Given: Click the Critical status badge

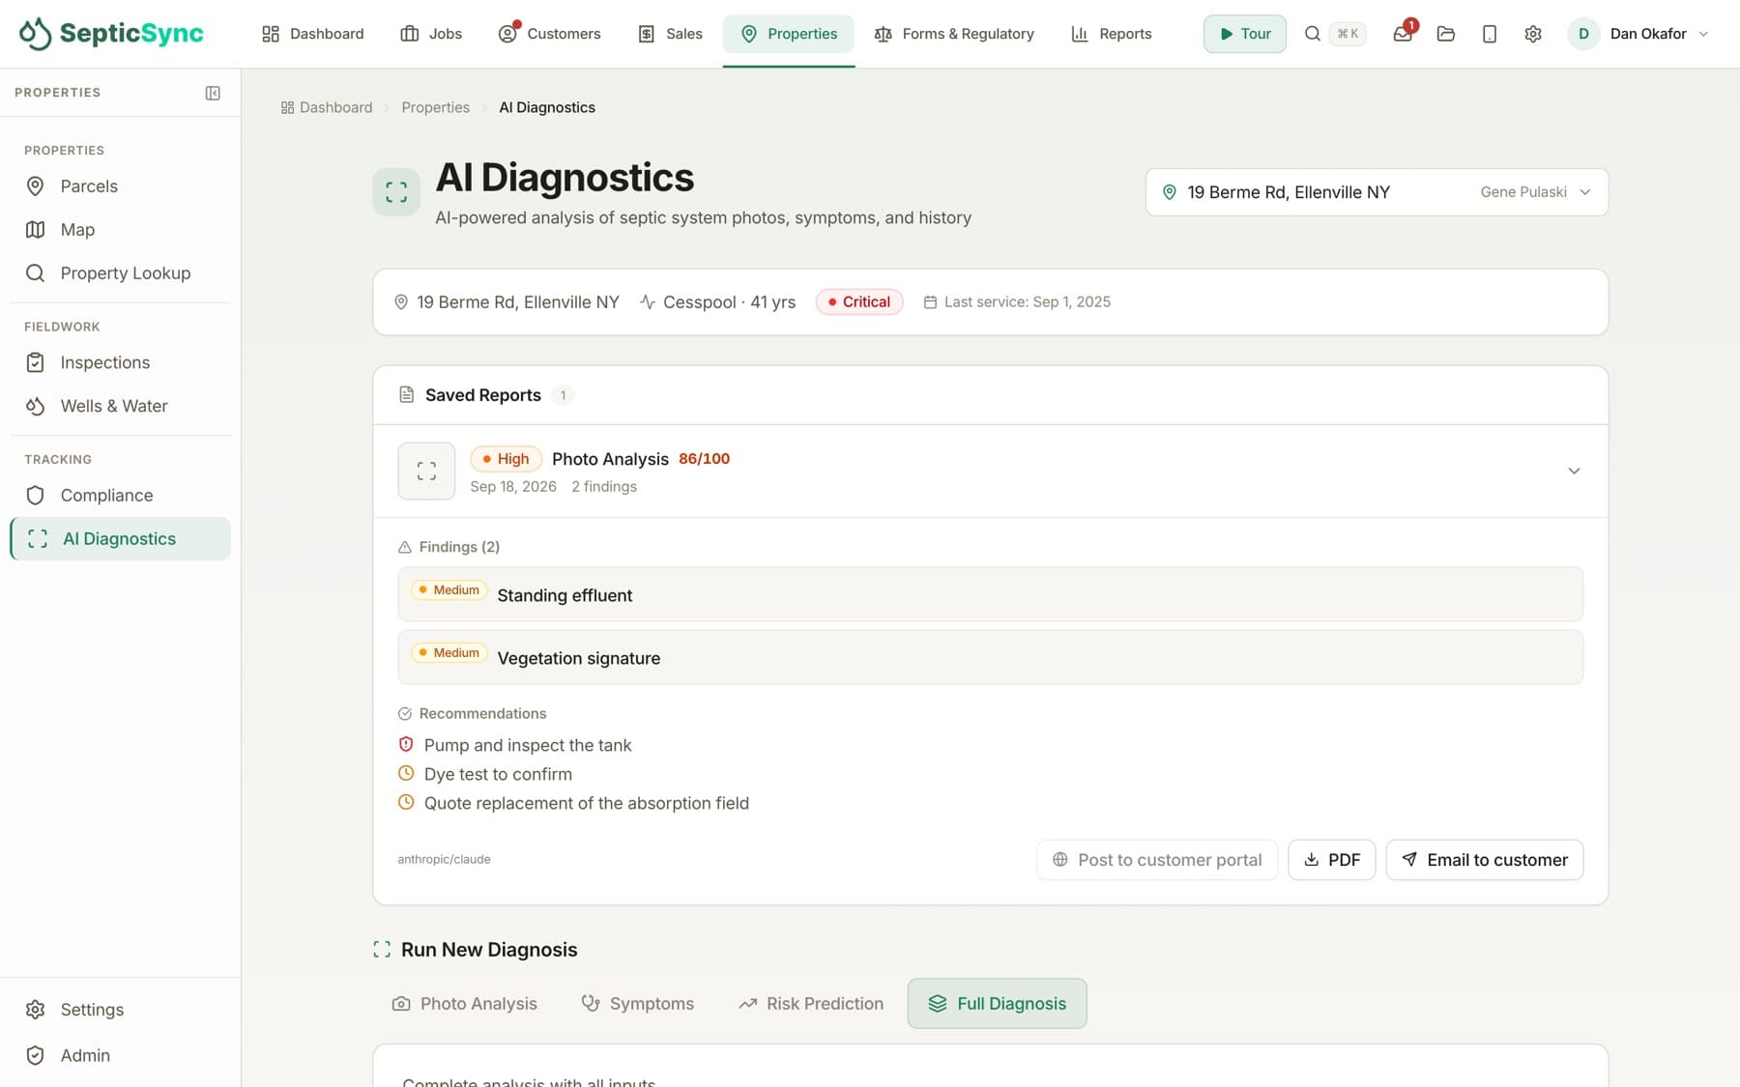Looking at the screenshot, I should pyautogui.click(x=859, y=302).
